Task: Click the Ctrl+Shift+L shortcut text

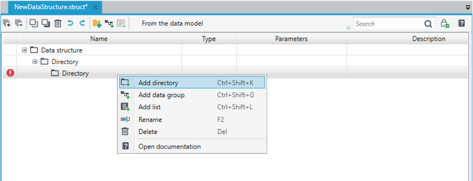Action: click(x=235, y=107)
